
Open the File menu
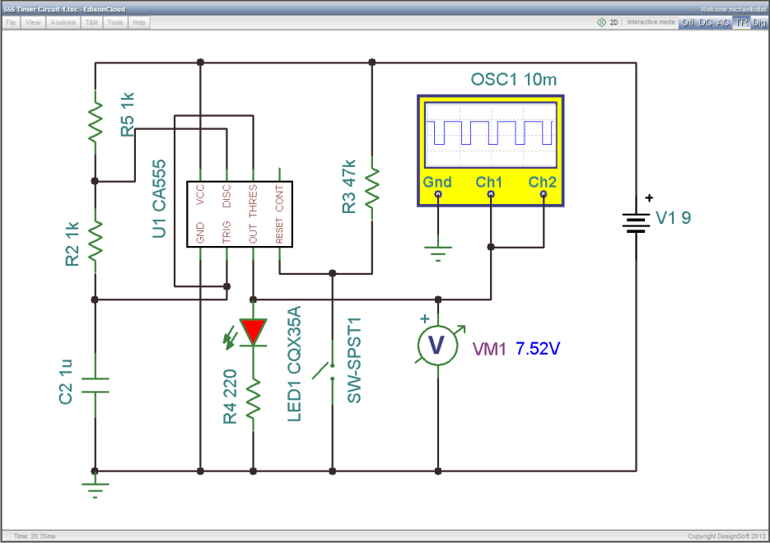pos(11,22)
